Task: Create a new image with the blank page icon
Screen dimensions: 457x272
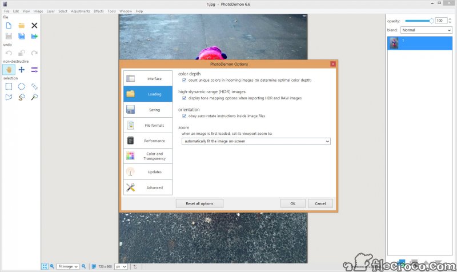Action: [9, 26]
